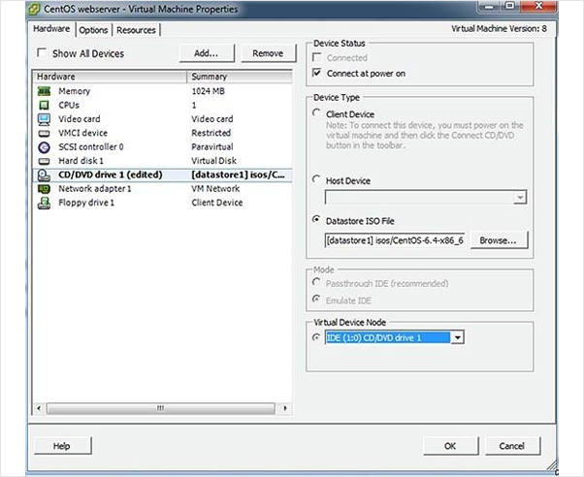
Task: Switch to the Options tab
Action: (93, 30)
